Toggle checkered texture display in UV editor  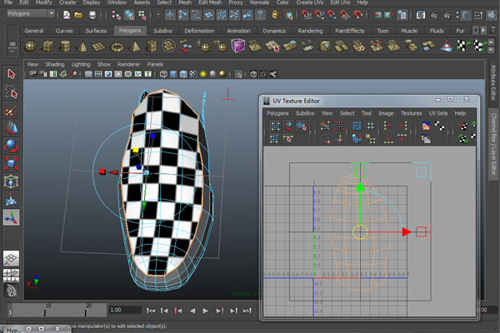tap(439, 127)
